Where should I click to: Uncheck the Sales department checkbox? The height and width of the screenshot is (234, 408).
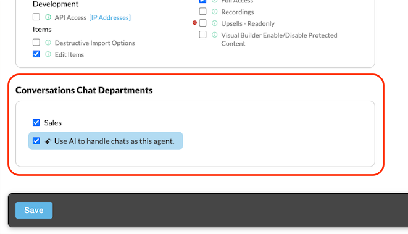click(x=36, y=122)
